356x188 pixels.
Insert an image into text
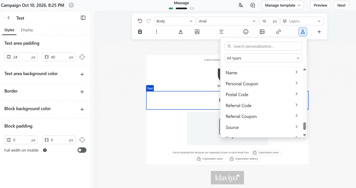click(262, 32)
